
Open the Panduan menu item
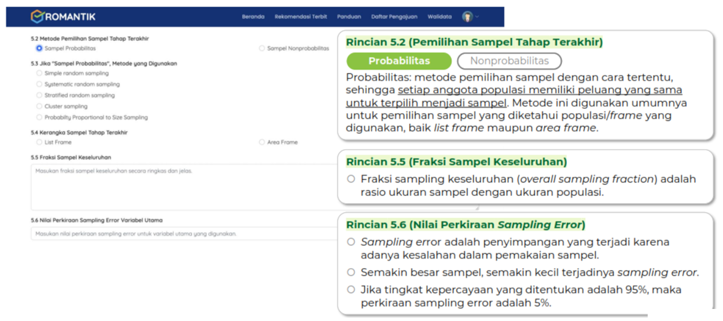click(x=349, y=17)
